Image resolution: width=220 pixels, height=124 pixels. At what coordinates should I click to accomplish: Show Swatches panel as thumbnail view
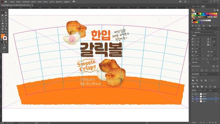coord(218,10)
